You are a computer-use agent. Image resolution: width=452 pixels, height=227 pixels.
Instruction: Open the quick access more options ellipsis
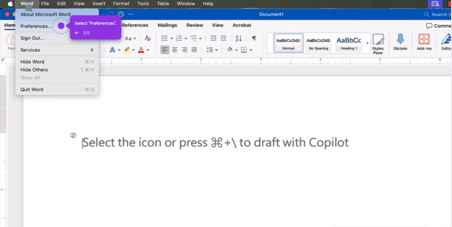point(131,14)
